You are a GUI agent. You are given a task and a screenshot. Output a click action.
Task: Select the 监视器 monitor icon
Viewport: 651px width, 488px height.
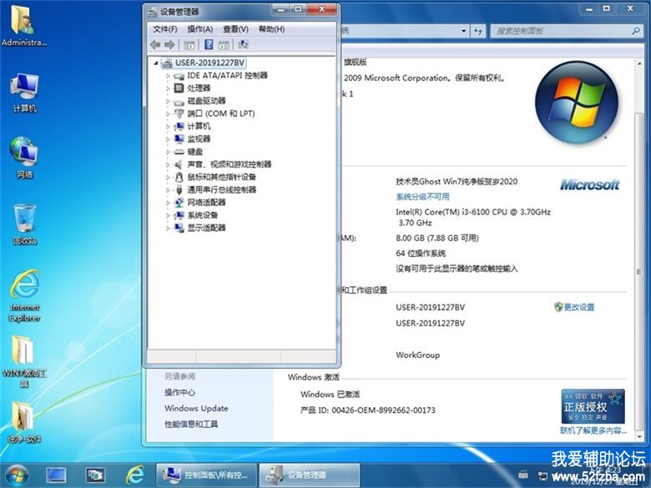179,138
